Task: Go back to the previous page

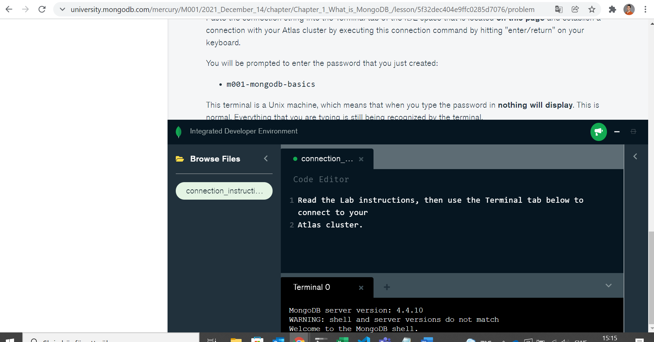Action: (9, 9)
